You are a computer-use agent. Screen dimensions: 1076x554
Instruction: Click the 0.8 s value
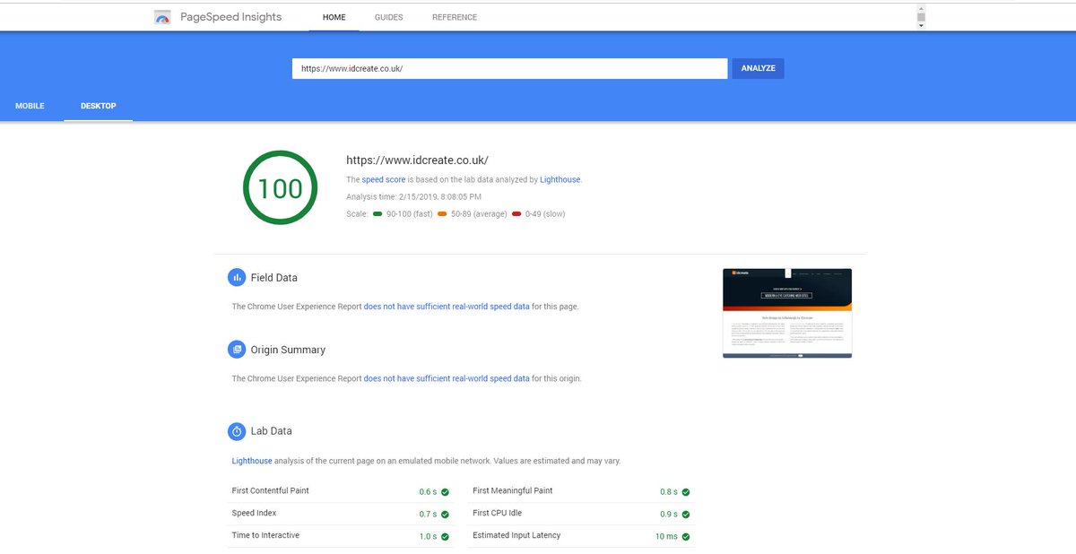click(669, 492)
